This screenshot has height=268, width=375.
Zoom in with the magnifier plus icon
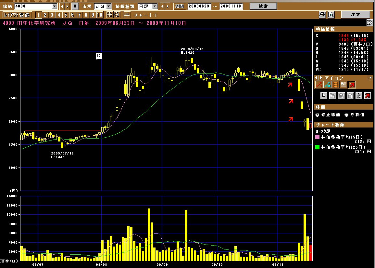pyautogui.click(x=110, y=15)
